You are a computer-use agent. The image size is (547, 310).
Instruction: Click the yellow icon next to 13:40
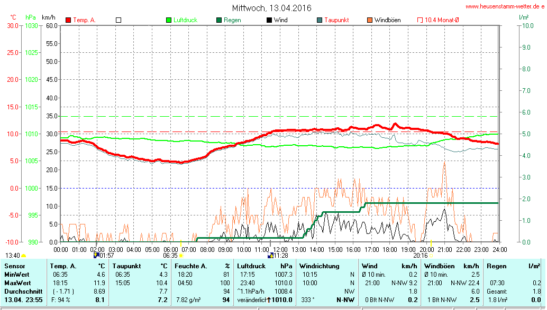(24, 256)
